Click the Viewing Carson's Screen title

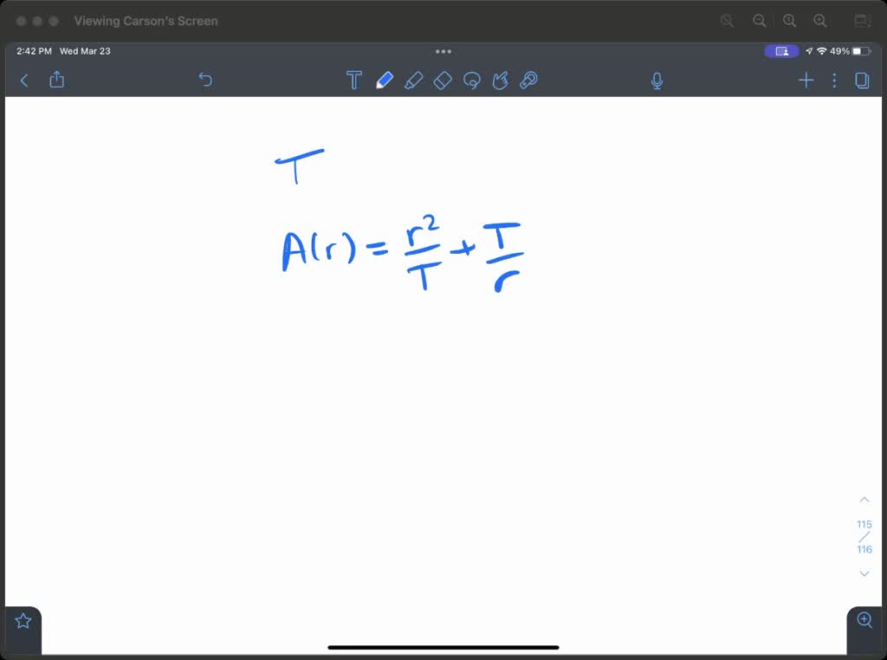click(146, 21)
